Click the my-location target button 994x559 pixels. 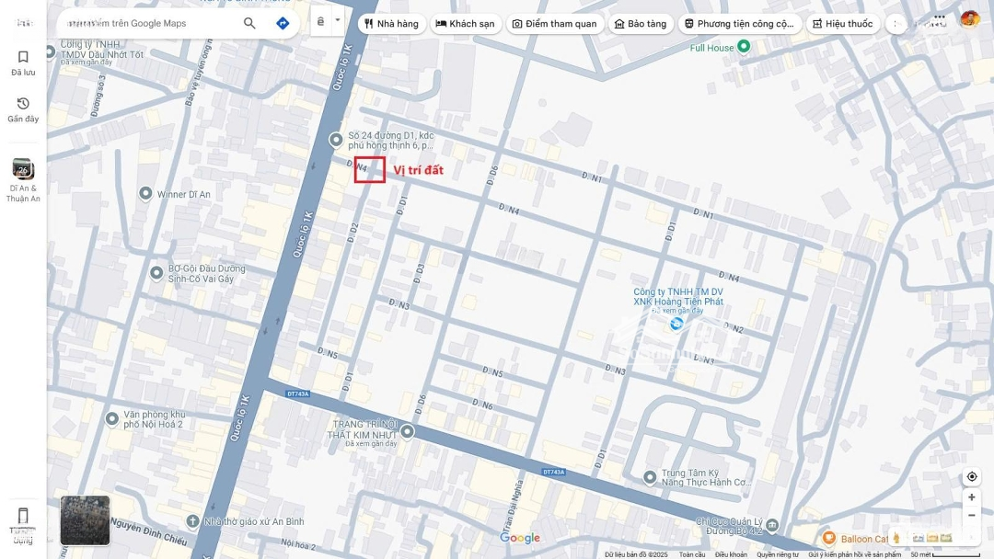(x=971, y=476)
